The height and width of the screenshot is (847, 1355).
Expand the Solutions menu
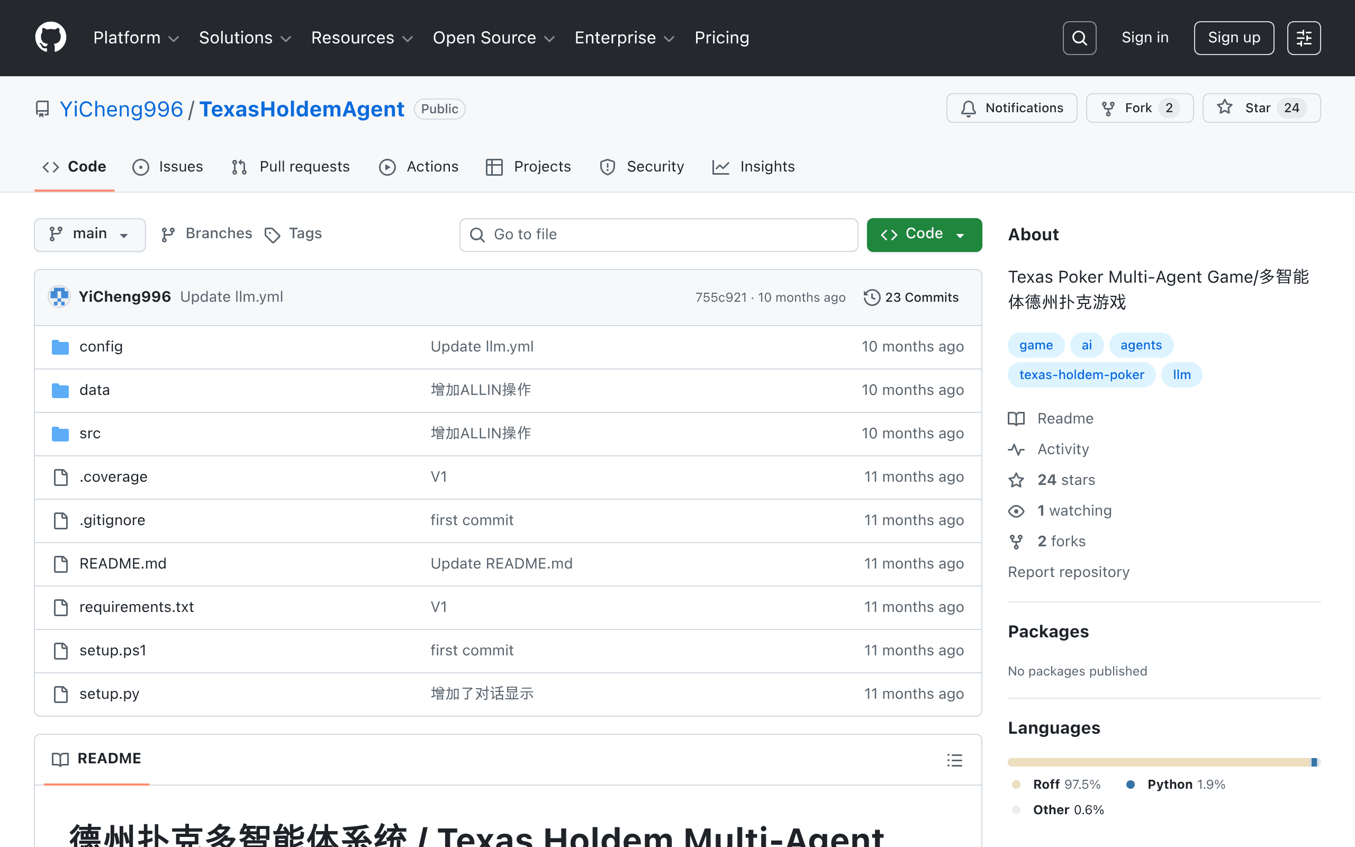(x=245, y=38)
